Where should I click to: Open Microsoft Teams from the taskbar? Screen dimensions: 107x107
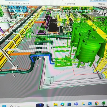76,104
